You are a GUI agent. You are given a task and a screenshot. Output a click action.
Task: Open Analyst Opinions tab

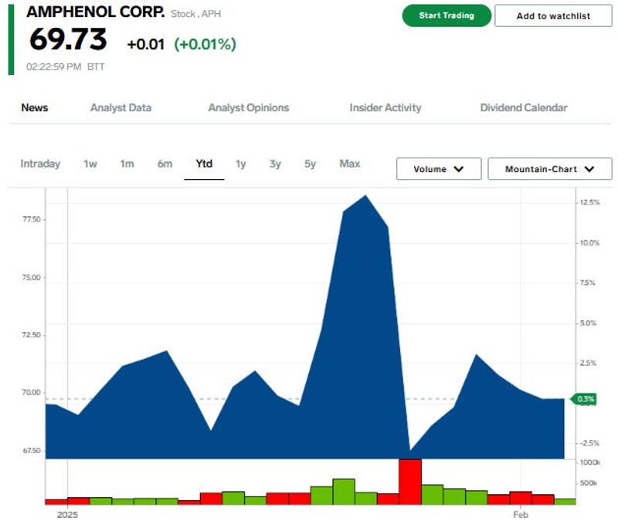tap(249, 107)
